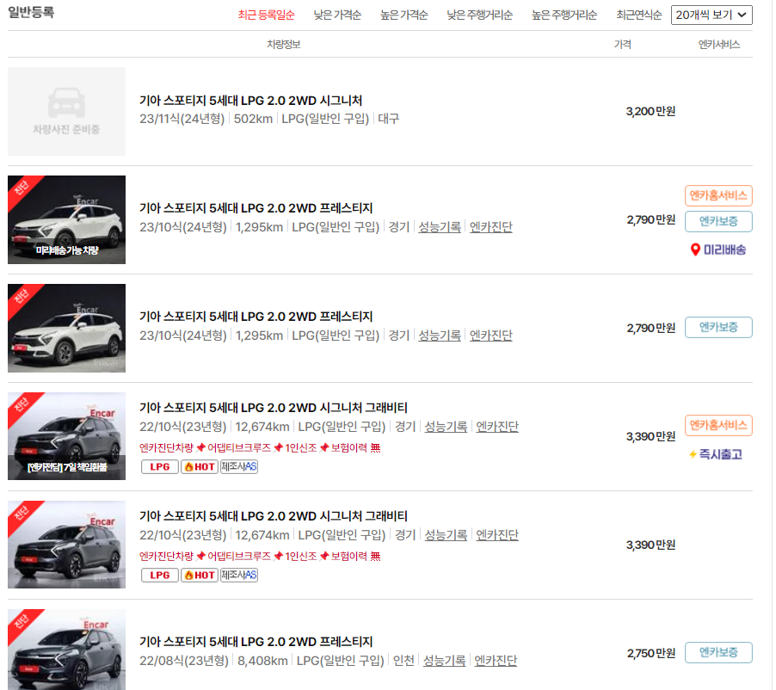Viewport: 776px width, 690px height.
Task: Open 엔카진단 for 8,408km 인천 listing
Action: tap(496, 661)
